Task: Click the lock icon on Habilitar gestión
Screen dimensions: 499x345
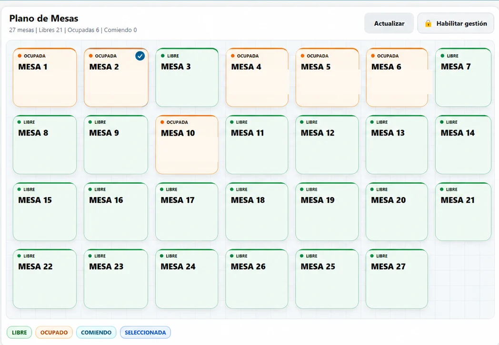Action: (x=428, y=23)
